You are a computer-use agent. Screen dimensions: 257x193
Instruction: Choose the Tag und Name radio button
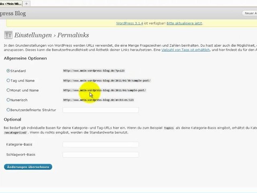(x=8, y=80)
